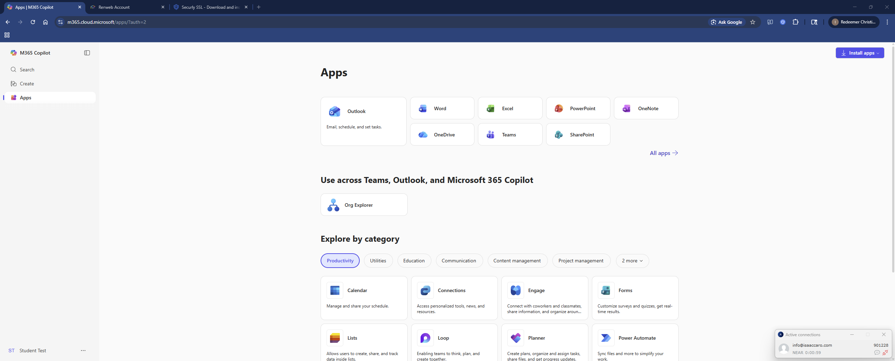Launch Word from the apps grid

click(442, 108)
